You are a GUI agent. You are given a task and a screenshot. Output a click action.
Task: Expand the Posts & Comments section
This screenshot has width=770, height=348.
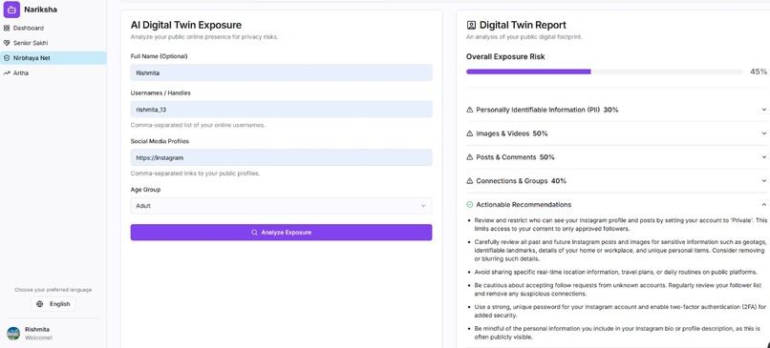pyautogui.click(x=616, y=157)
